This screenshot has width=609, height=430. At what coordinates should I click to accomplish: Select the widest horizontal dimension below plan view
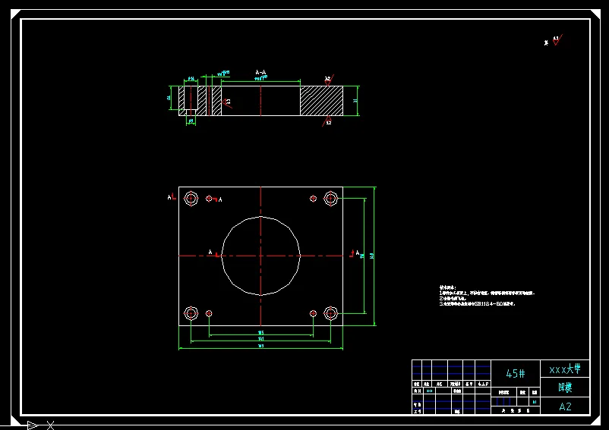pos(260,347)
